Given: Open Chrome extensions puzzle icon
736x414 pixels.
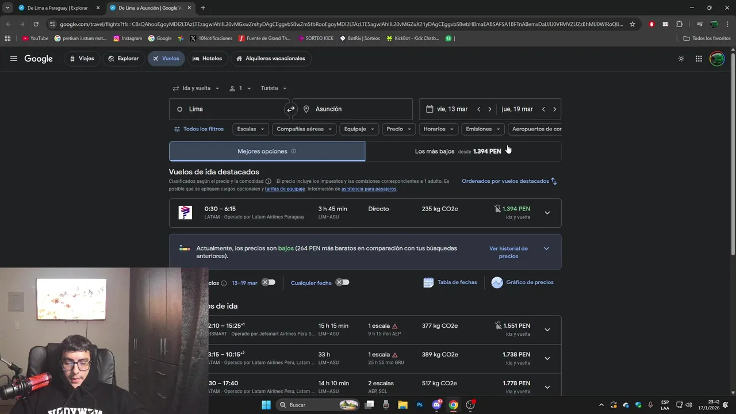Looking at the screenshot, I should 680,24.
